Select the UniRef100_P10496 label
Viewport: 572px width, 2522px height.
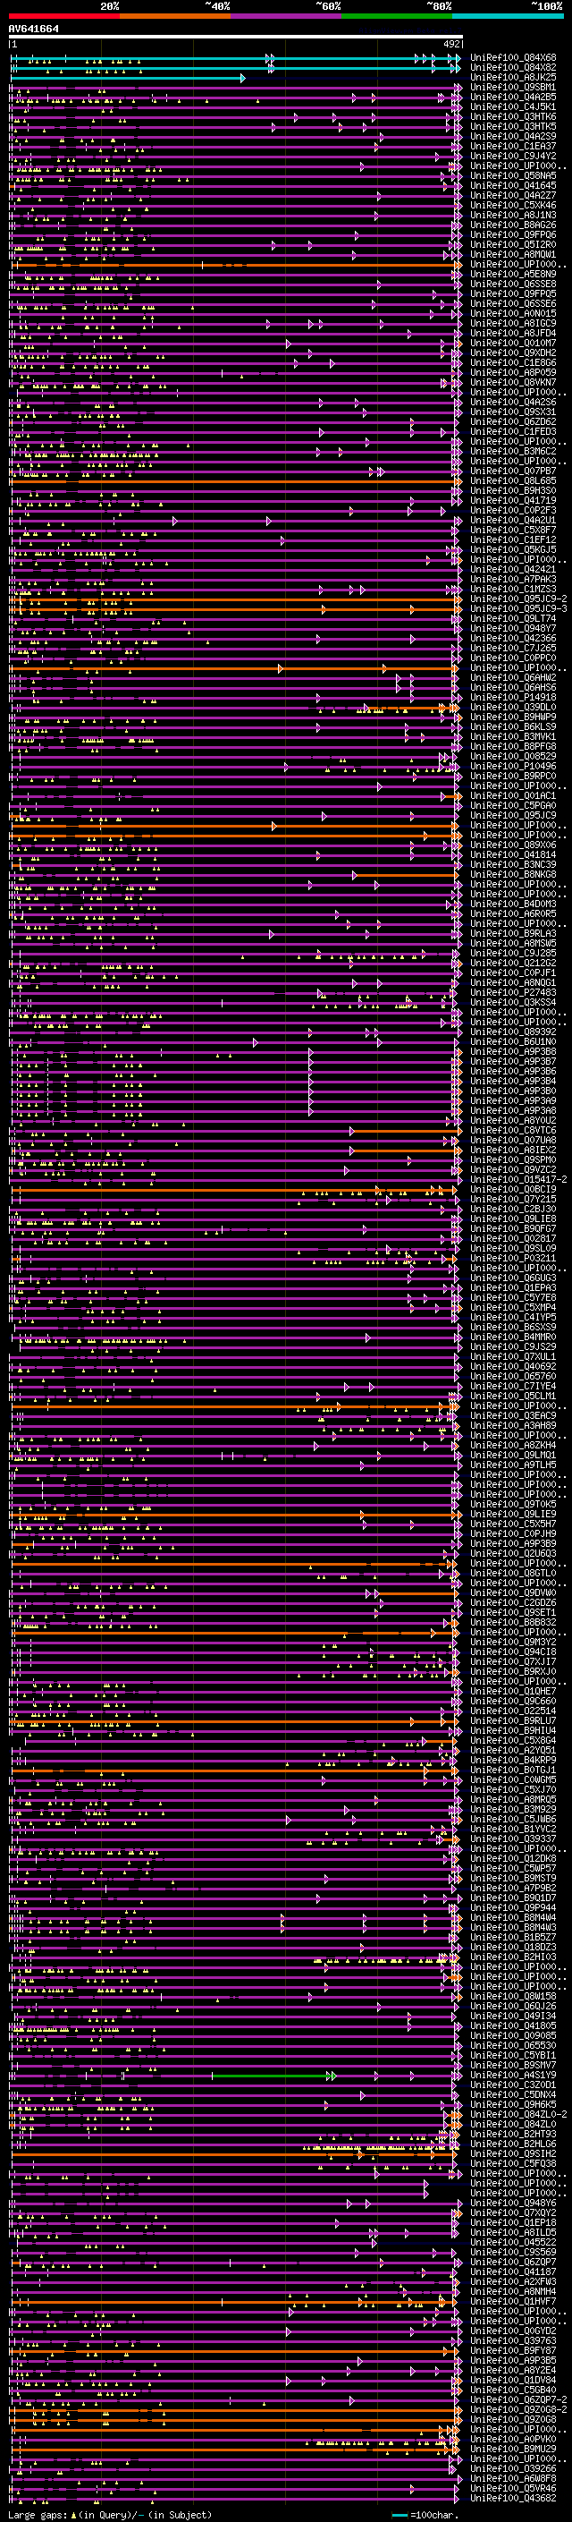[x=513, y=767]
